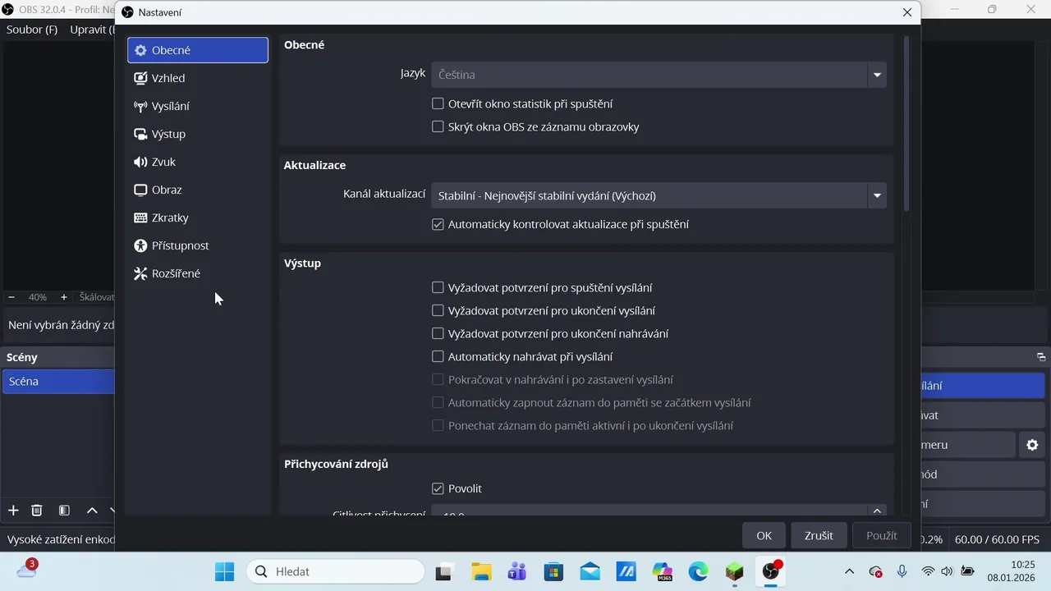Click the microphone tray icon
1051x591 pixels.
coord(902,571)
